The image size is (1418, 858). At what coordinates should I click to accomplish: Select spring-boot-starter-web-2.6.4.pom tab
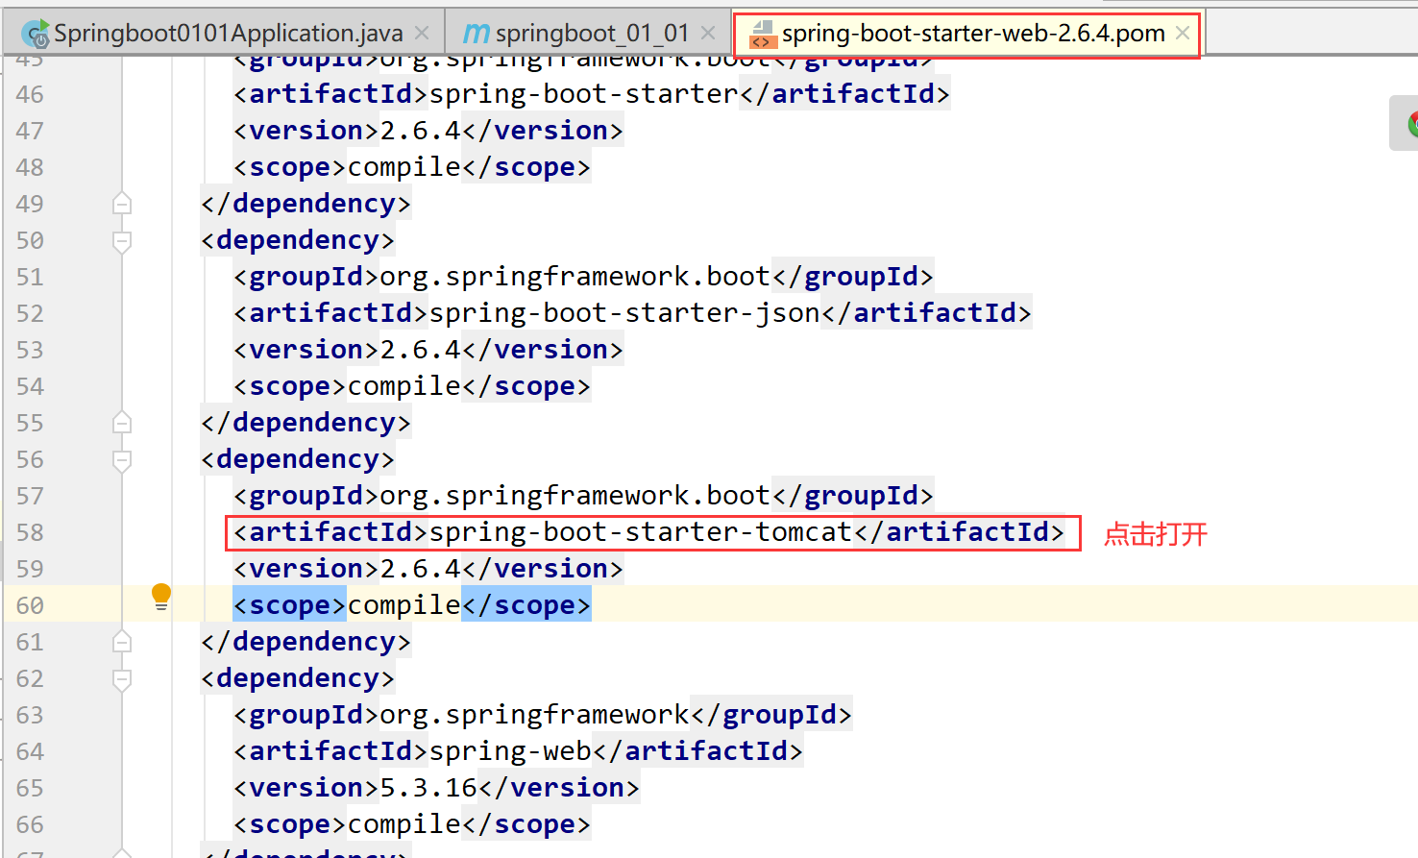972,34
